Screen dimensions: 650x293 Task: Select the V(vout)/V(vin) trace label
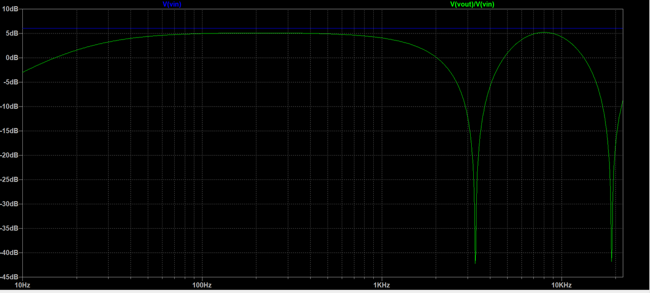[472, 4]
